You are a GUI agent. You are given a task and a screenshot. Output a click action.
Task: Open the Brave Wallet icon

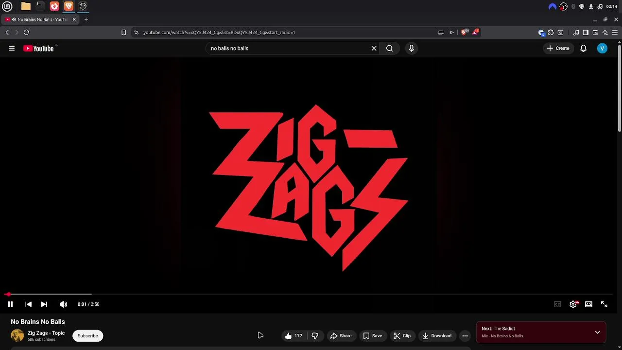[x=595, y=33]
